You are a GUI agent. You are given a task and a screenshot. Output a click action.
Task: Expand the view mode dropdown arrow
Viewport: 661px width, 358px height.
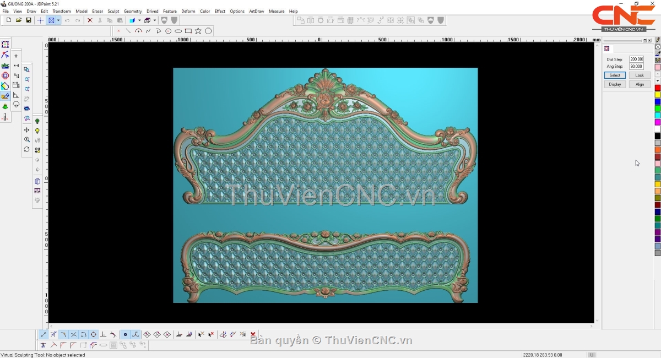tap(58, 20)
